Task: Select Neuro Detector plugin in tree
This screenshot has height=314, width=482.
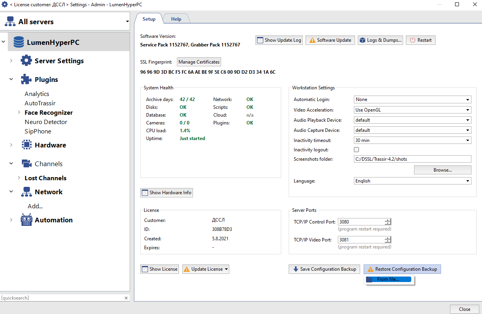Action: point(46,122)
